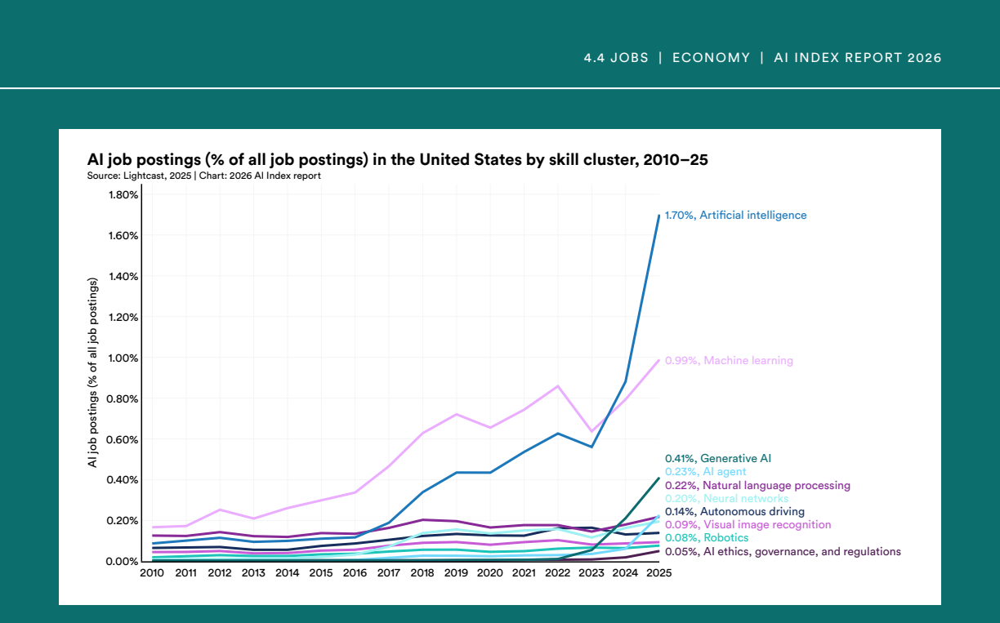
Task: Click the 2019 x-axis year label
Action: pyautogui.click(x=456, y=573)
